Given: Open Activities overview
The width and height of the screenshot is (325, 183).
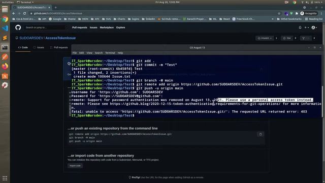Looking at the screenshot, I should point(8,2).
